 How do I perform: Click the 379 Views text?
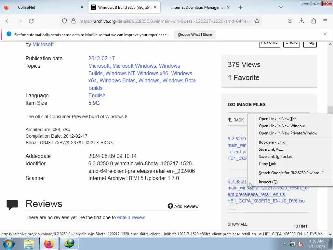[244, 65]
